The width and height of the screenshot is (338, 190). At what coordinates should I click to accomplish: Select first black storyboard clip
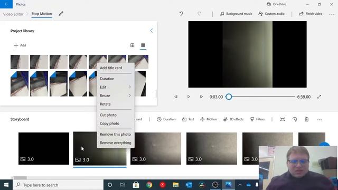[44, 149]
